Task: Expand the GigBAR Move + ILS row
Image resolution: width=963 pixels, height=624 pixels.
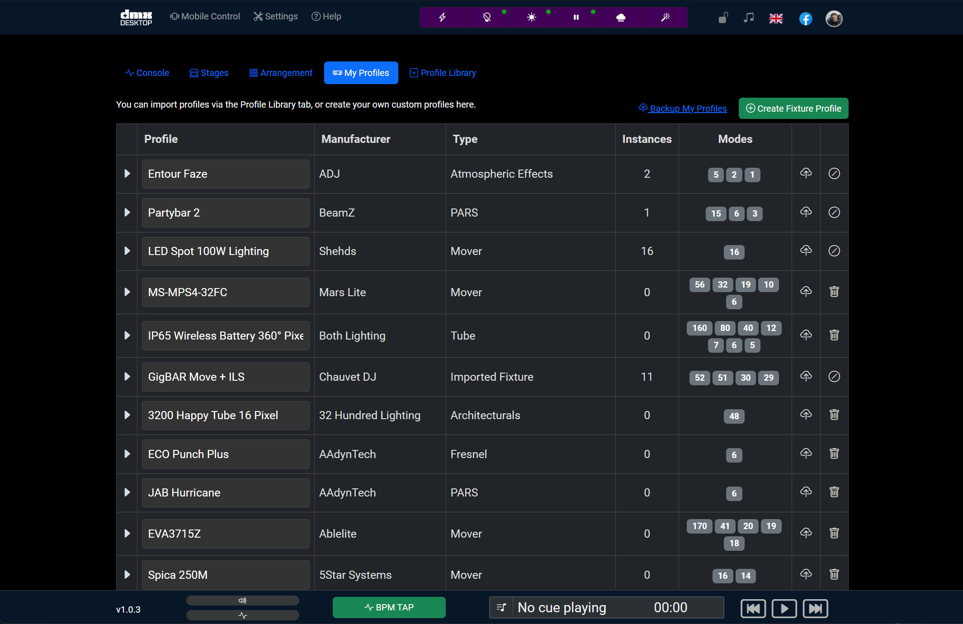Action: pos(127,377)
